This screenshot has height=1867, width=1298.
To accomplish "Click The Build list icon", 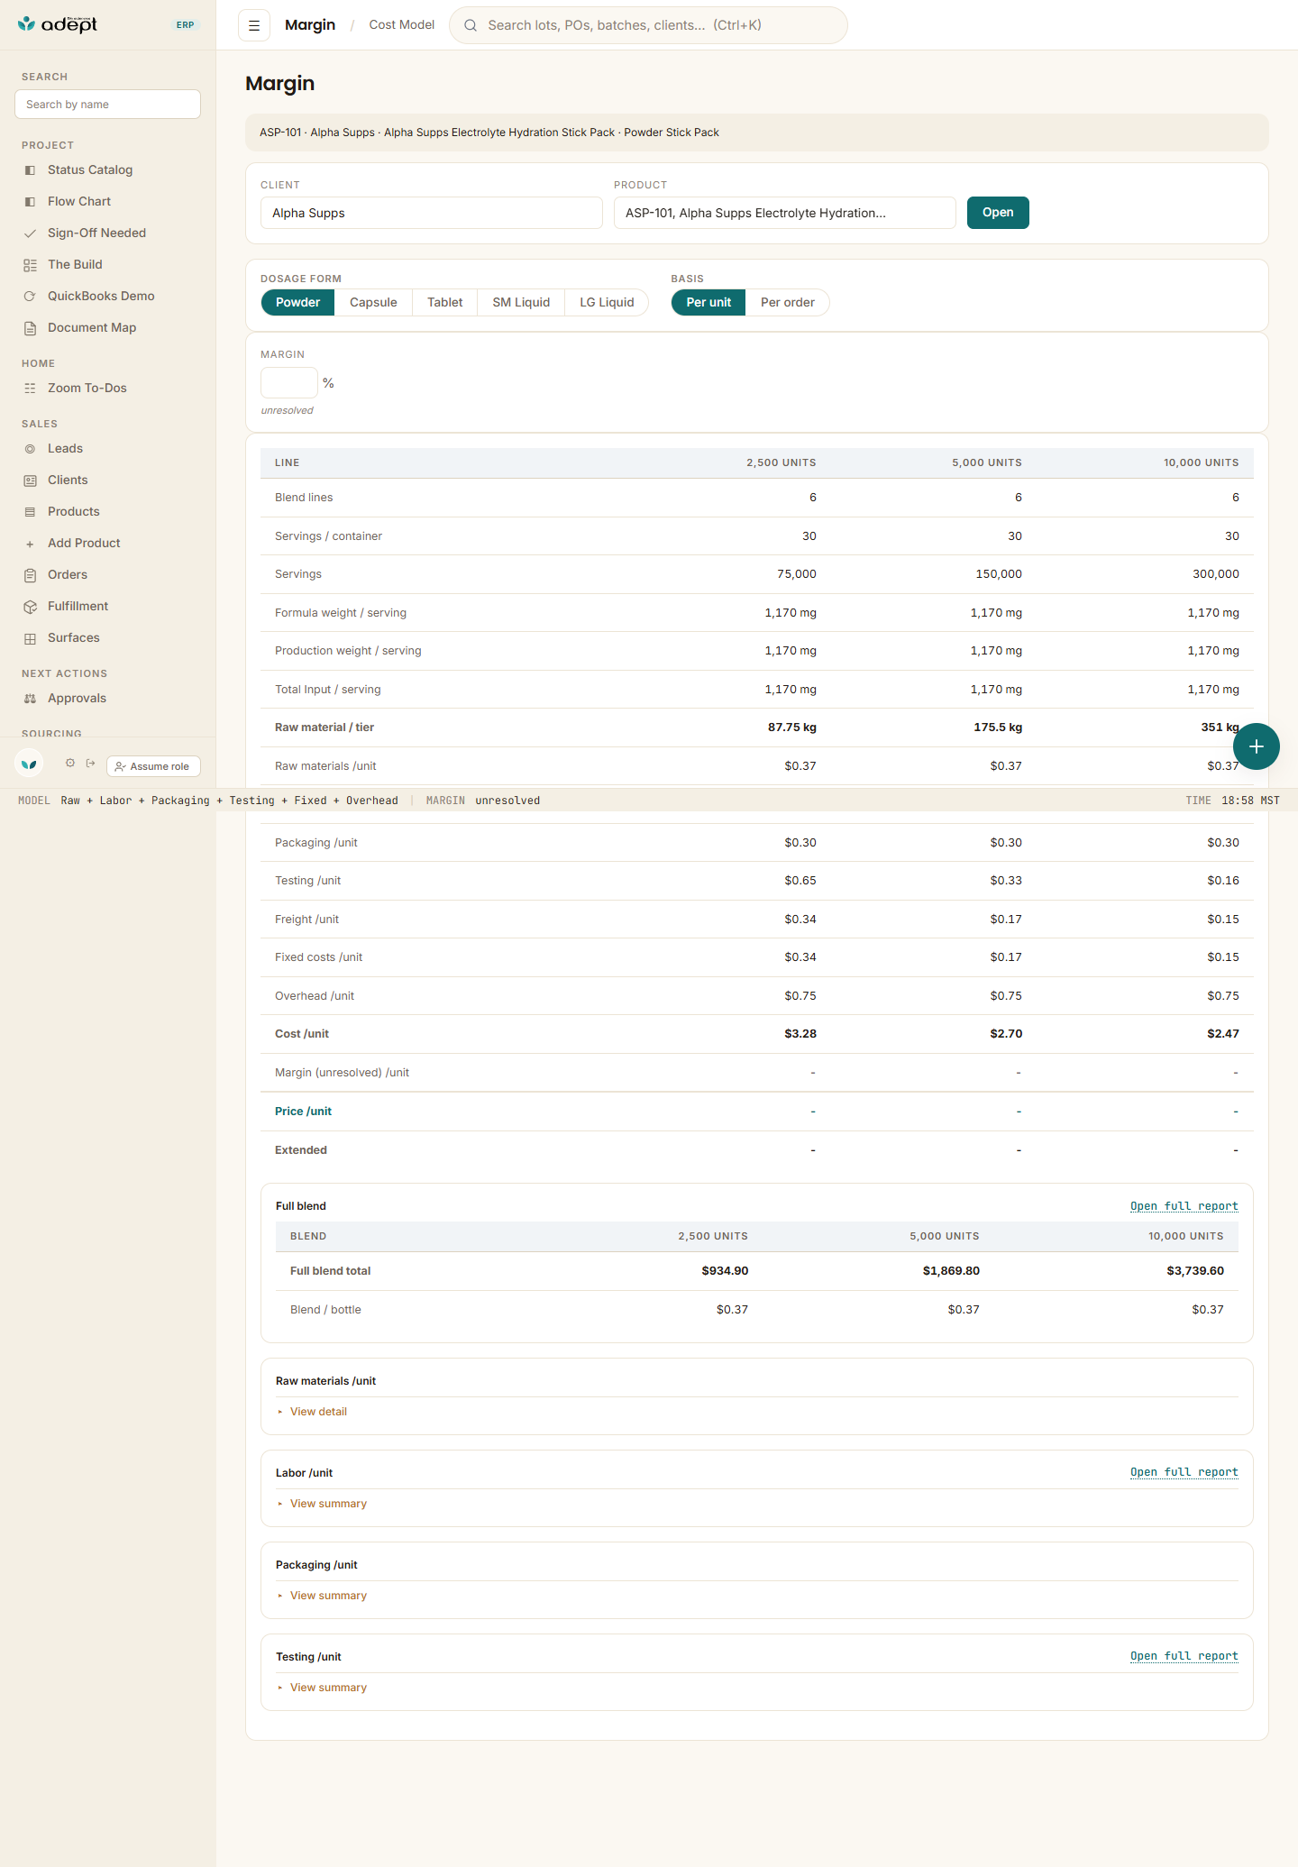I will [x=30, y=265].
